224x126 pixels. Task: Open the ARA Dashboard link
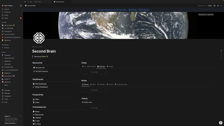[x=41, y=84]
